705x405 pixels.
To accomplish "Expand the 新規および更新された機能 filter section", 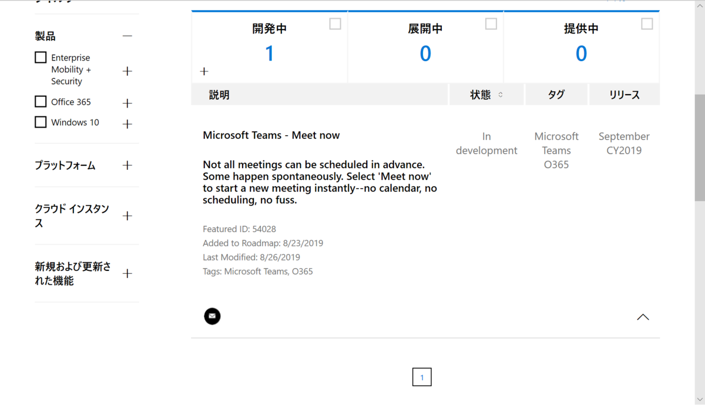I will click(x=127, y=273).
